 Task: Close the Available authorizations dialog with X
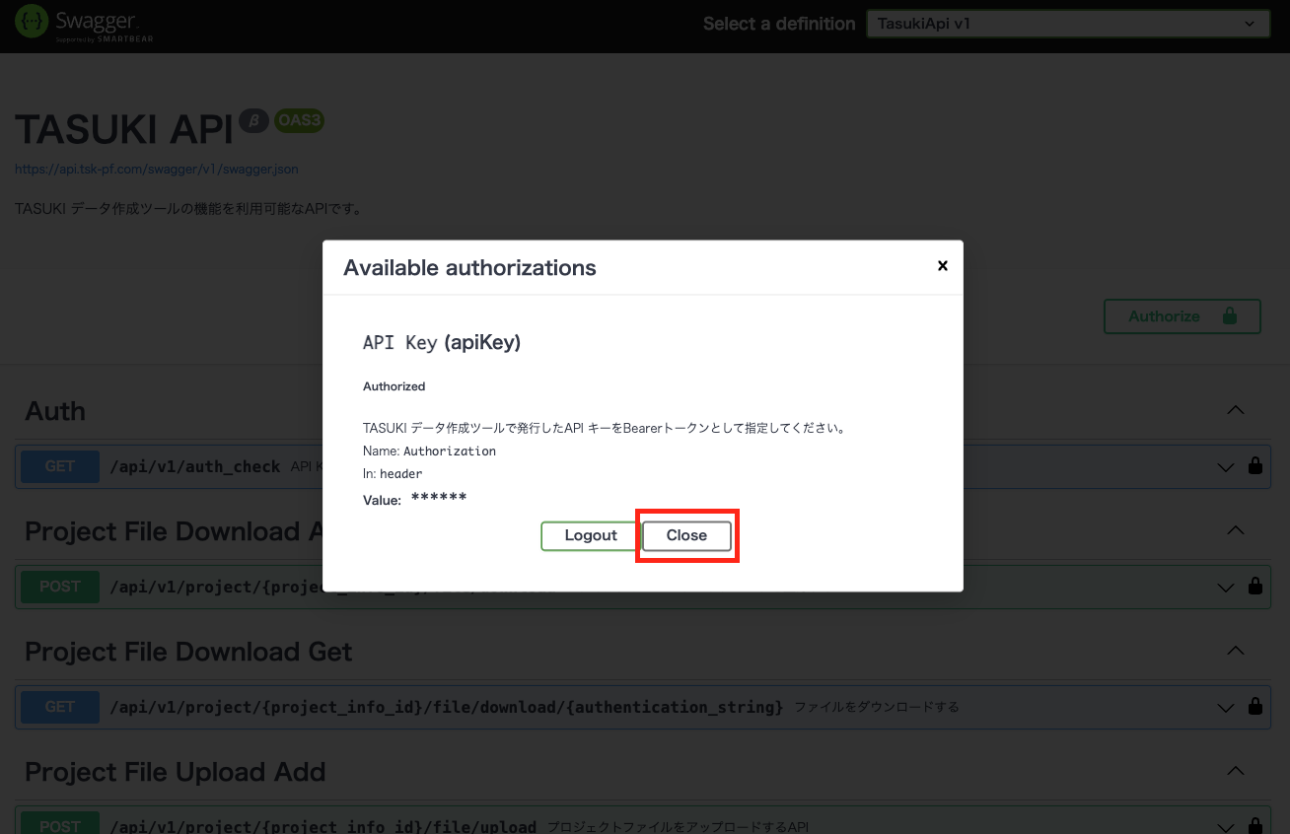[942, 265]
